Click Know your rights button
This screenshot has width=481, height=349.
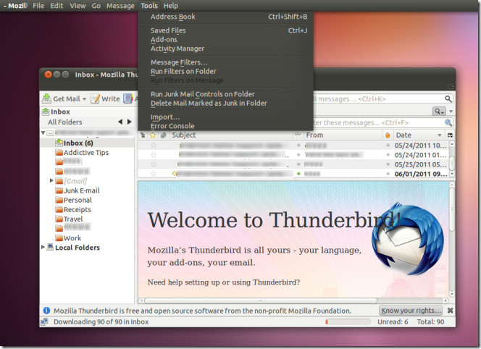(411, 311)
